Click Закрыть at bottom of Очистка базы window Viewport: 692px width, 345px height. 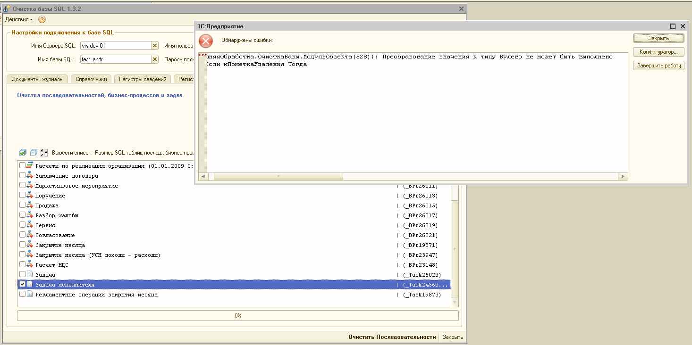tap(453, 337)
